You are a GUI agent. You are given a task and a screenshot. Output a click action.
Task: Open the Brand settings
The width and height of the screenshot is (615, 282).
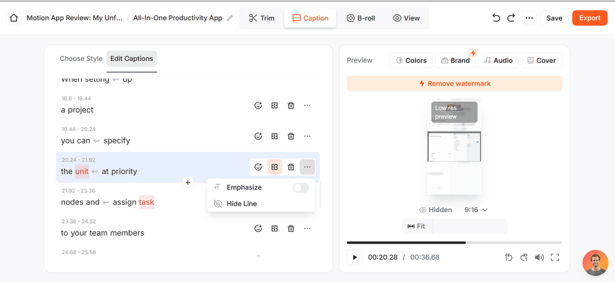455,60
